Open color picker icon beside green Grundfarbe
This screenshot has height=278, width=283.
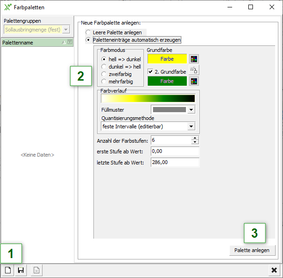(194, 81)
